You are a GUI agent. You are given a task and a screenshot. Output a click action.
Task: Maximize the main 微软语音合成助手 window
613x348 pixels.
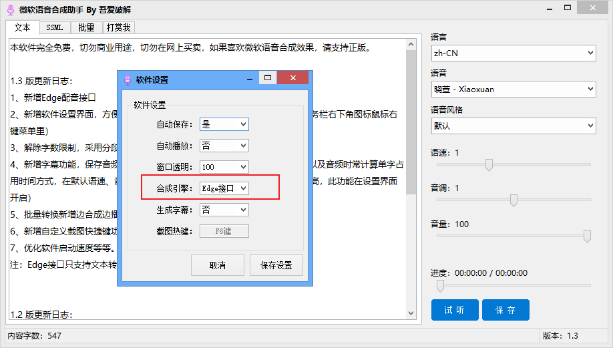568,8
